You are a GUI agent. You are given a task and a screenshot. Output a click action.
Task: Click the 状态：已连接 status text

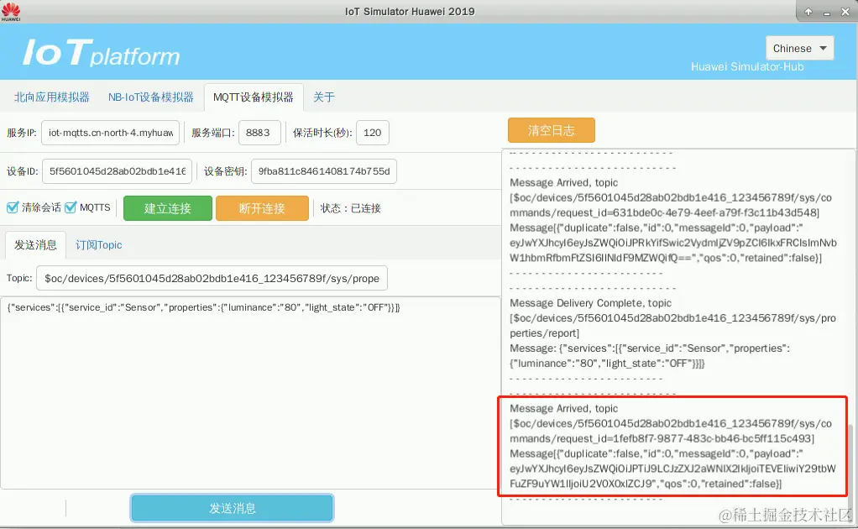pos(351,208)
